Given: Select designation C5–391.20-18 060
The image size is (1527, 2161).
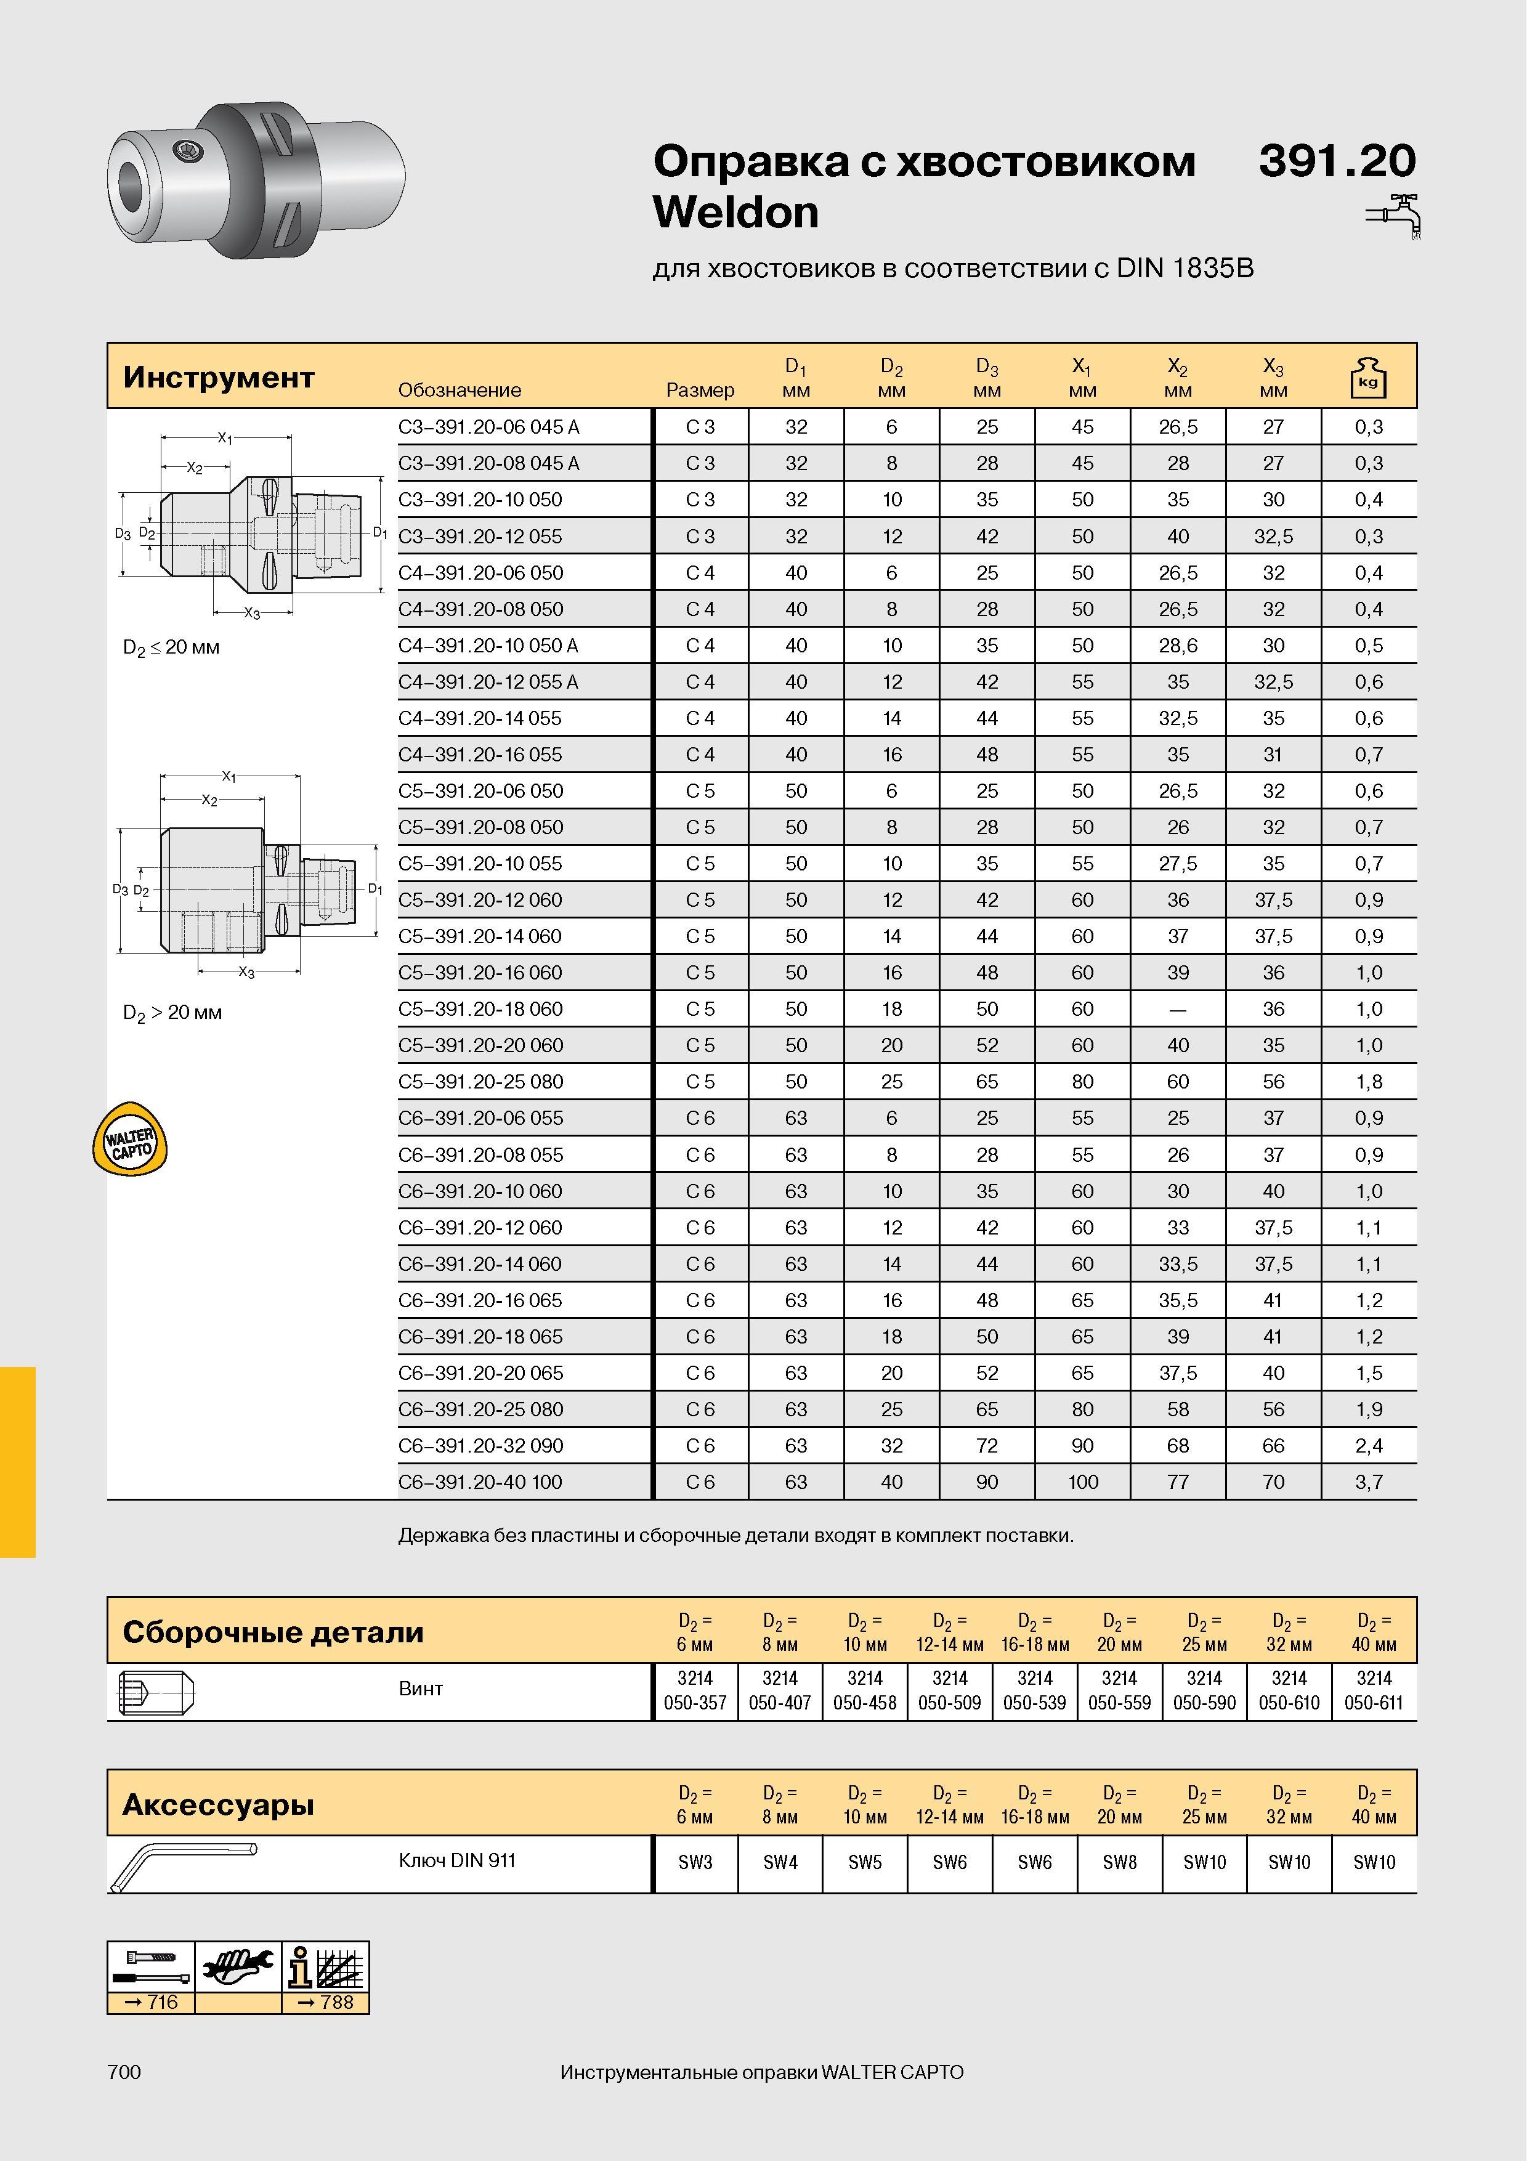Looking at the screenshot, I should (481, 1009).
